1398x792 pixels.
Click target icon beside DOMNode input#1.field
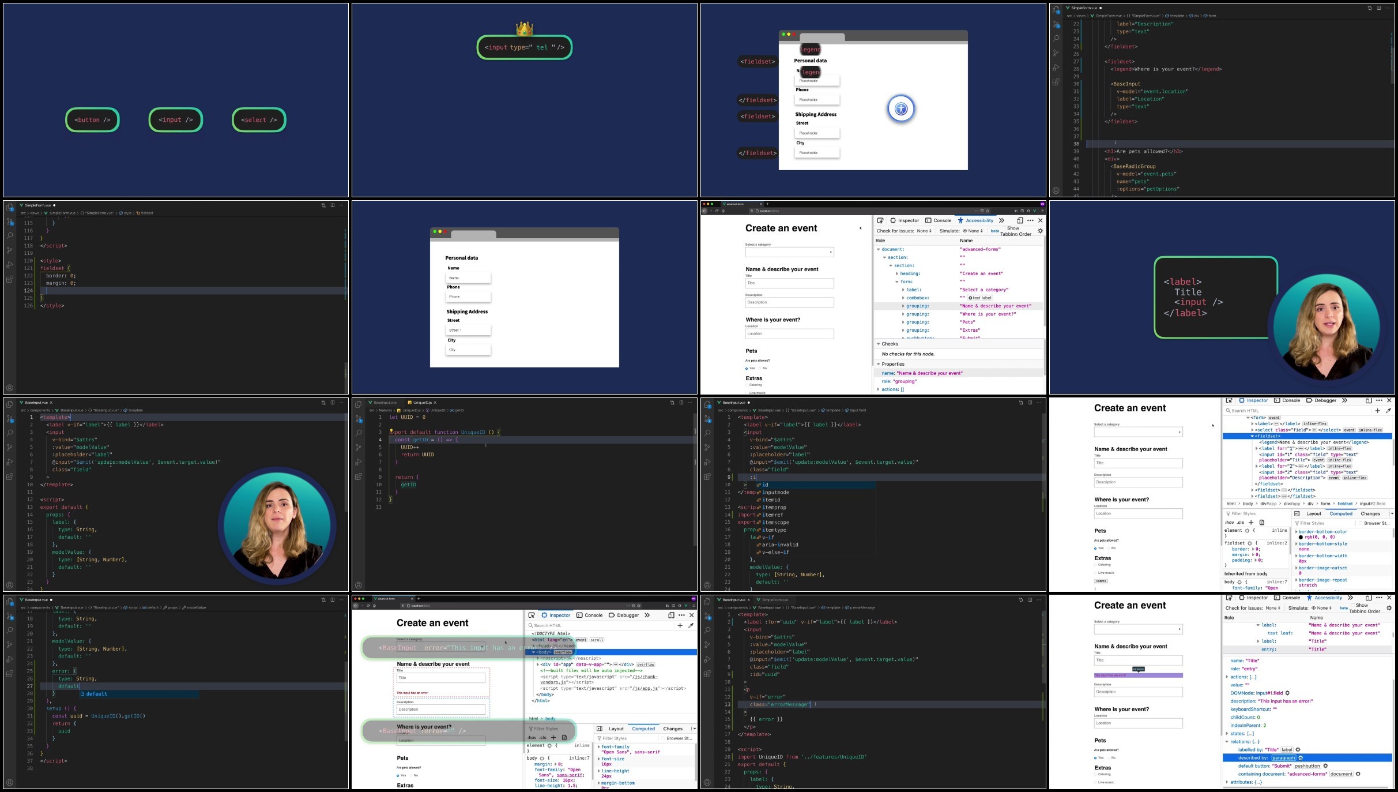pos(1287,693)
